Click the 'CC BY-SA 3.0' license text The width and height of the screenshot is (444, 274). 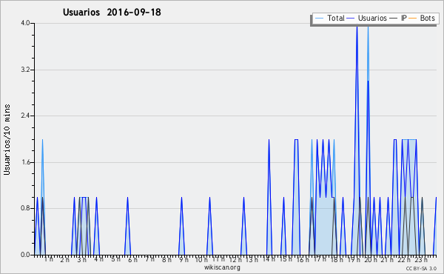tap(421, 268)
